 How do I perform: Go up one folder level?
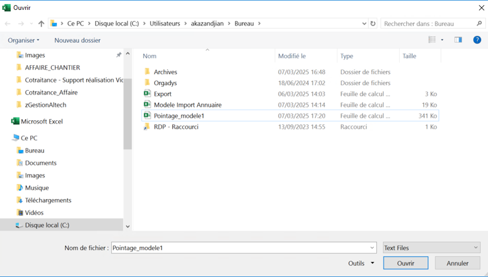pos(41,24)
